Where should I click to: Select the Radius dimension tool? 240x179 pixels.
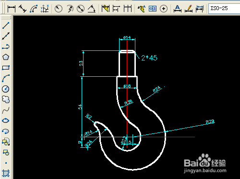(59, 9)
